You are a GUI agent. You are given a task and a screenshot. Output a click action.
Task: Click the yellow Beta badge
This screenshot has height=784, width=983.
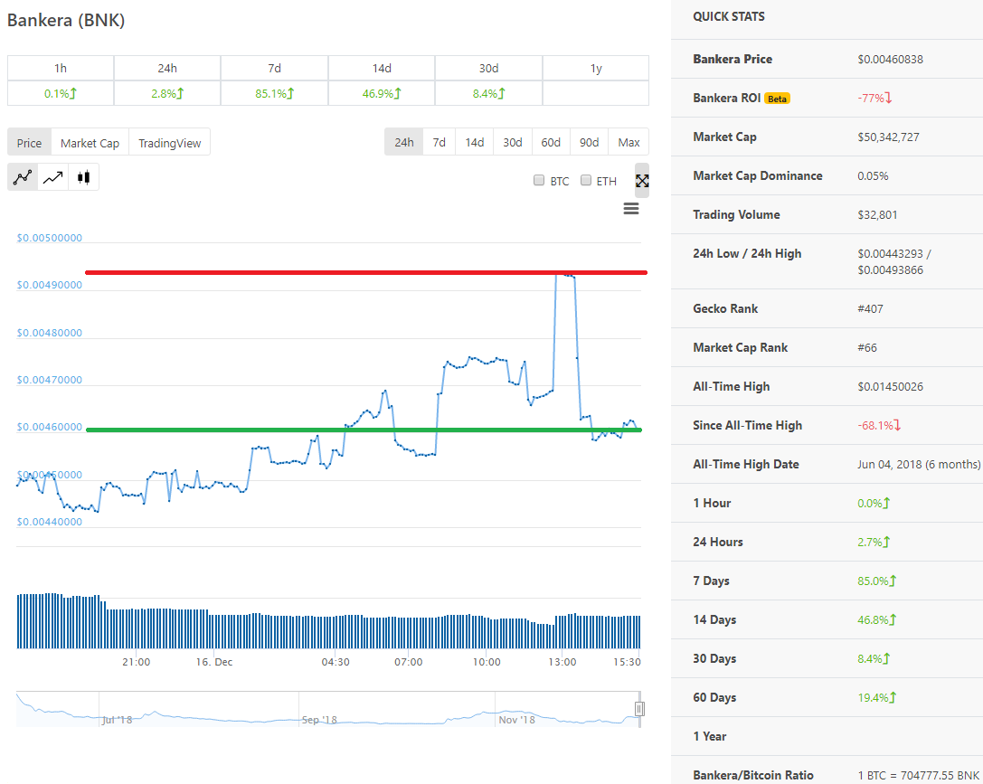[777, 99]
